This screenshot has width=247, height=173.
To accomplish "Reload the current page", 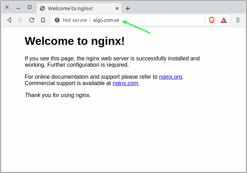I will point(32,20).
